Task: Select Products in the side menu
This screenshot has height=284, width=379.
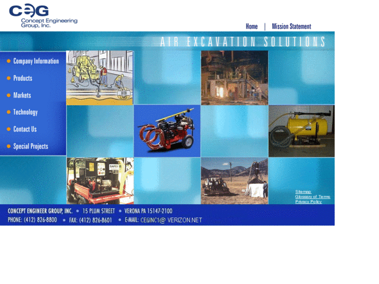Action: pyautogui.click(x=23, y=78)
